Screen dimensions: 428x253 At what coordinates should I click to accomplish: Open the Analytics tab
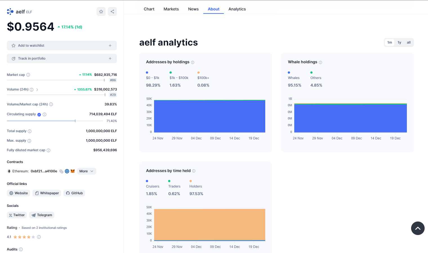[x=237, y=9]
